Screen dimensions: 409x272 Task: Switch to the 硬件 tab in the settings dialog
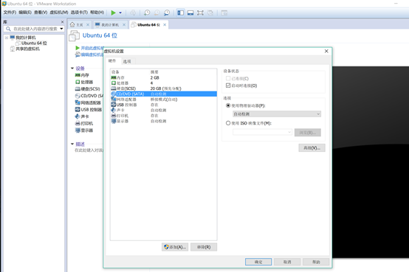pos(112,60)
